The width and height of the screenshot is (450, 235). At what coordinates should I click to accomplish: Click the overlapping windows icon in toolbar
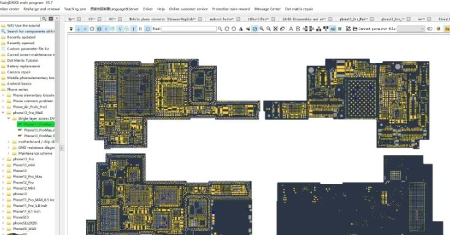click(283, 29)
